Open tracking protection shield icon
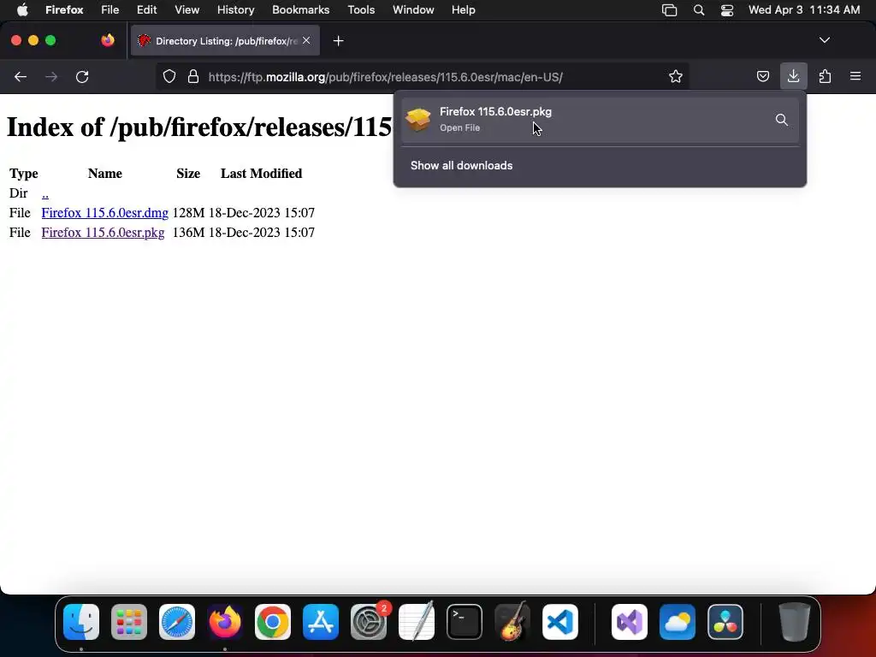 169,76
